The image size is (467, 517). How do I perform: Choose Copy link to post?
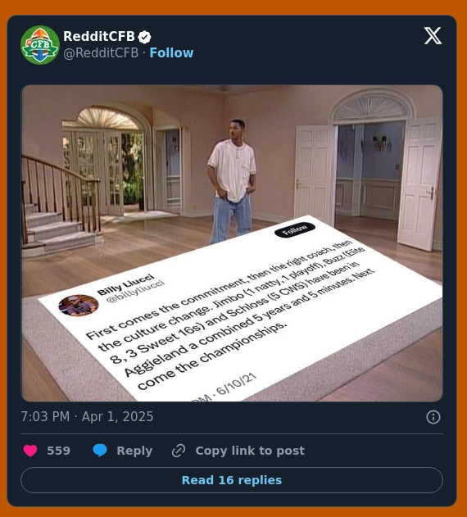[x=250, y=451]
